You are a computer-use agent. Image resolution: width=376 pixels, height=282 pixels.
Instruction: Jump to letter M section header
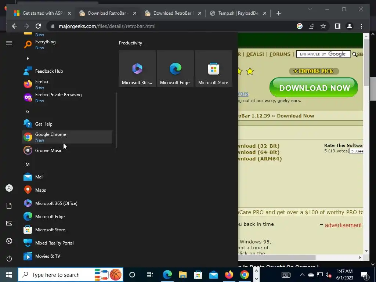pos(28,164)
